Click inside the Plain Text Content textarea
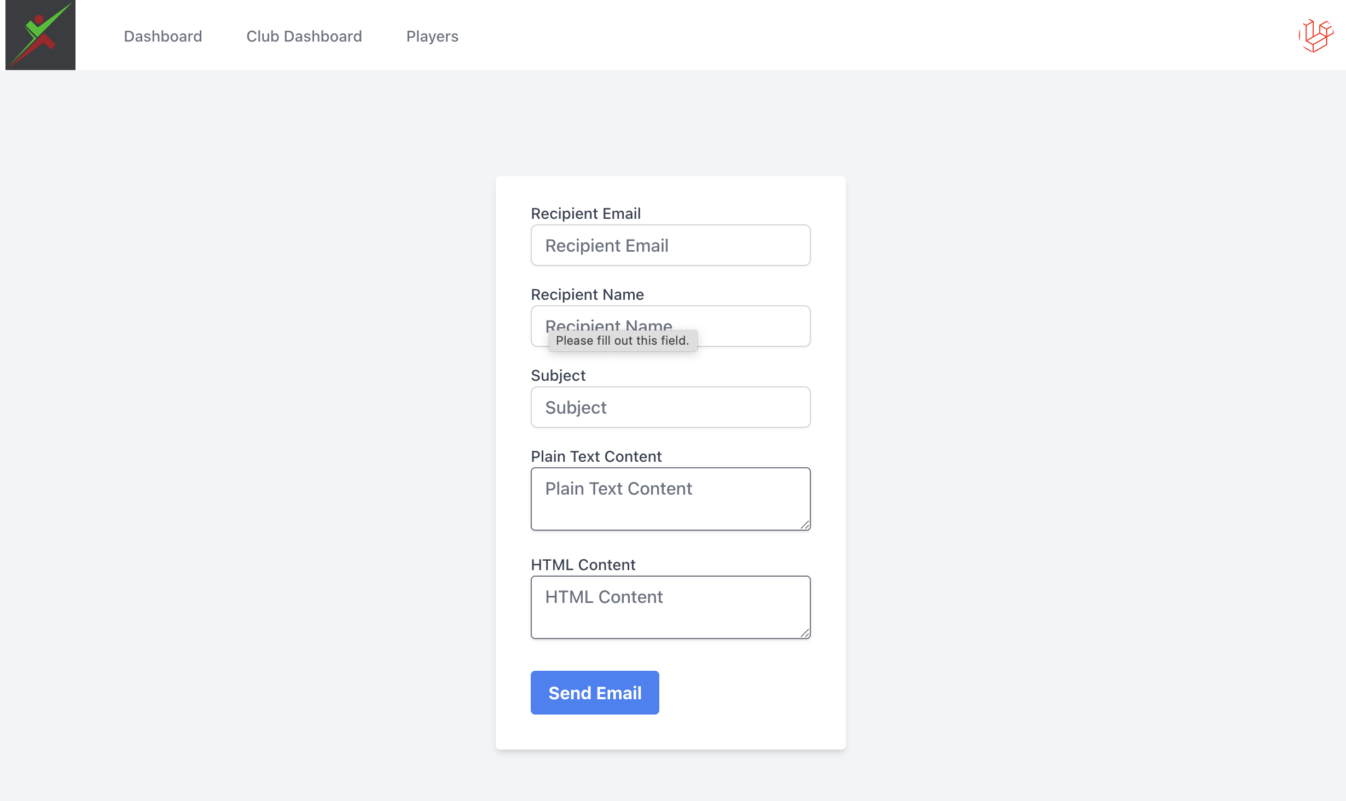The image size is (1346, 801). click(670, 499)
